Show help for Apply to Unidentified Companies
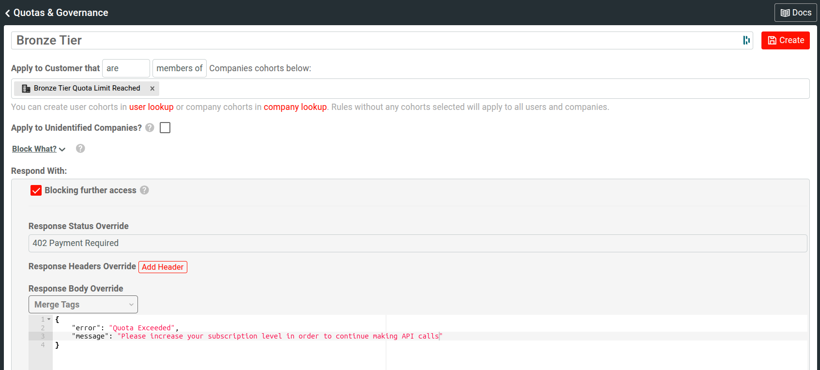Viewport: 820px width, 370px height. point(150,128)
